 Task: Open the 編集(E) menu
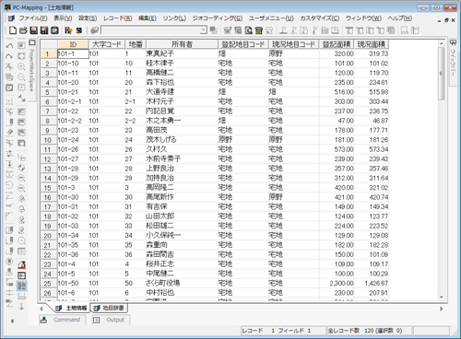(148, 18)
